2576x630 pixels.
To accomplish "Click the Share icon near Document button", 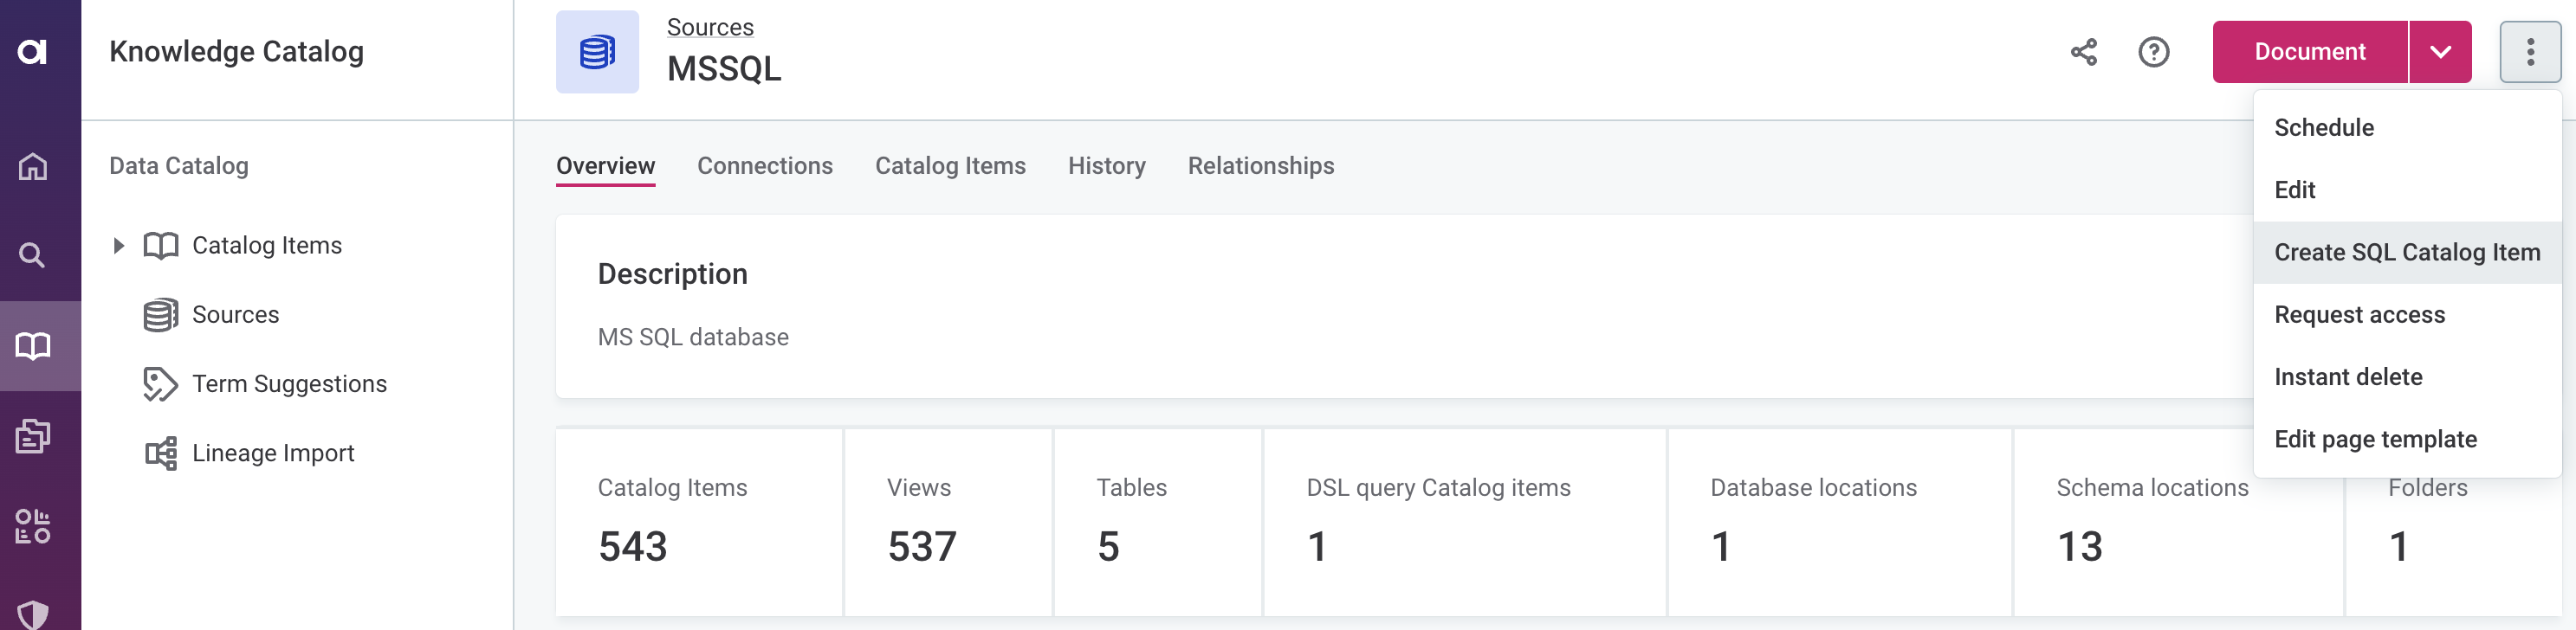I will click(x=2084, y=52).
